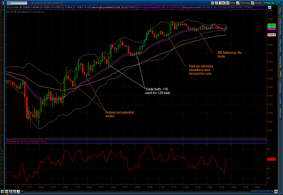Click the magenta 1729.8 price bubble
This screenshot has width=283, height=195.
[271, 29]
